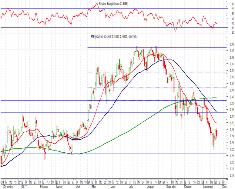Click the 0.23 price axis label
The height and width of the screenshot is (189, 235).
(x=232, y=143)
